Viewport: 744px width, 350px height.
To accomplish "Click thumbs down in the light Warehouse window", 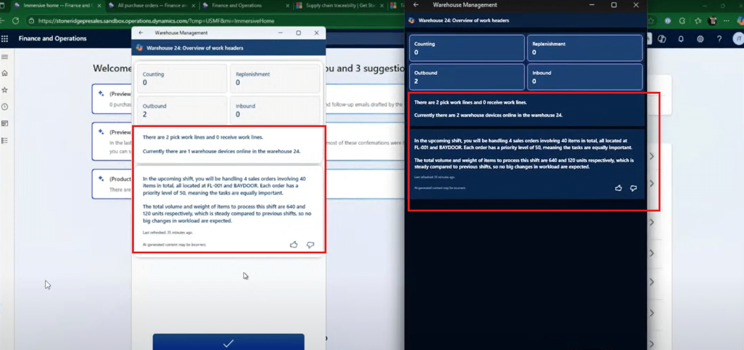I will [x=310, y=245].
